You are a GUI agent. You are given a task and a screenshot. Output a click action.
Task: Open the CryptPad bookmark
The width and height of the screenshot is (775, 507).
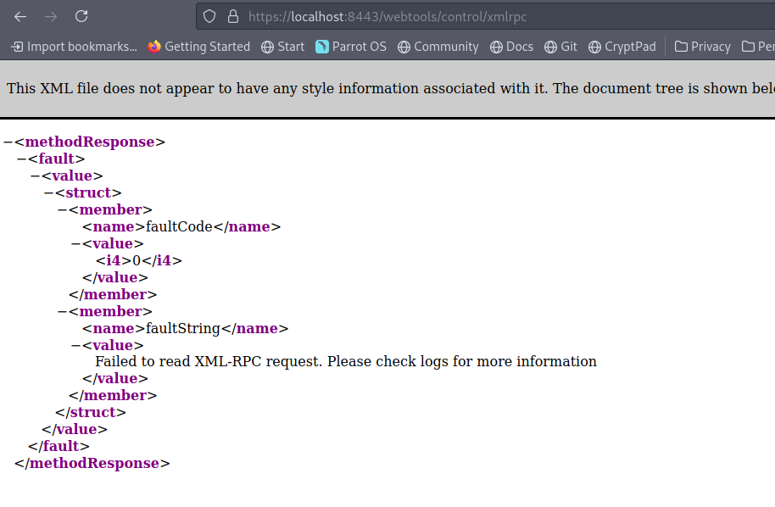[622, 47]
